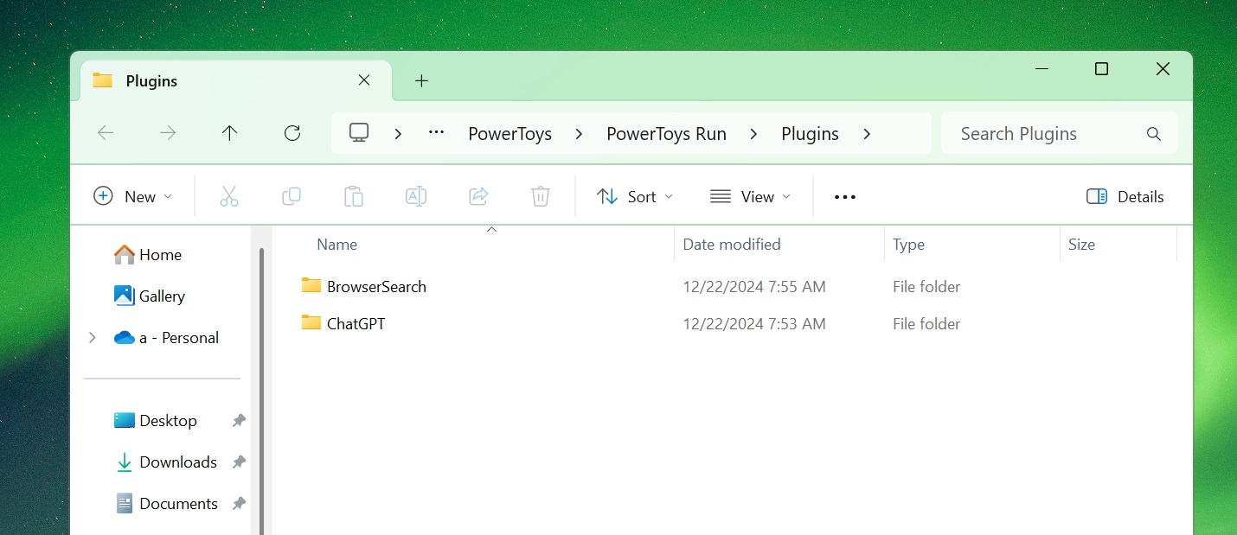
Task: Sort by Date modified column header
Action: [732, 245]
